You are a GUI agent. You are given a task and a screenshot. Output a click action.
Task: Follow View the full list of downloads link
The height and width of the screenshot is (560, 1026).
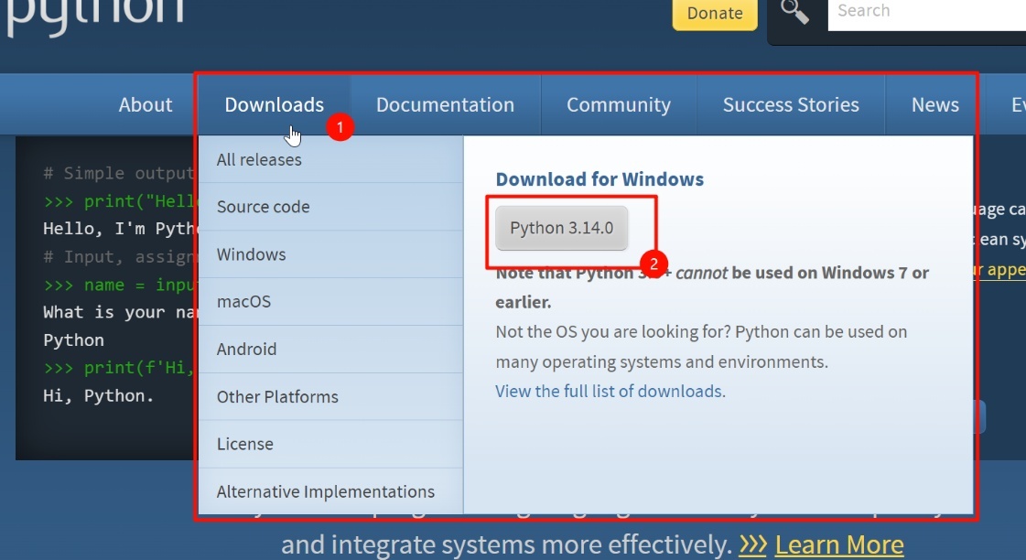tap(609, 392)
